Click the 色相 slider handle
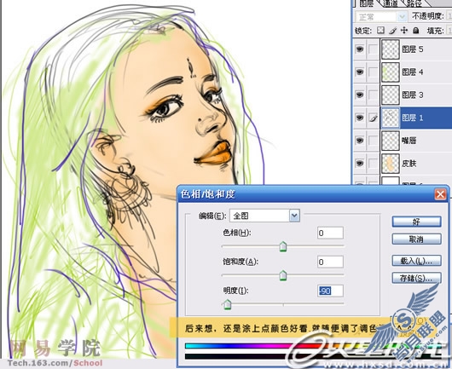452x369 pixels. pyautogui.click(x=283, y=247)
